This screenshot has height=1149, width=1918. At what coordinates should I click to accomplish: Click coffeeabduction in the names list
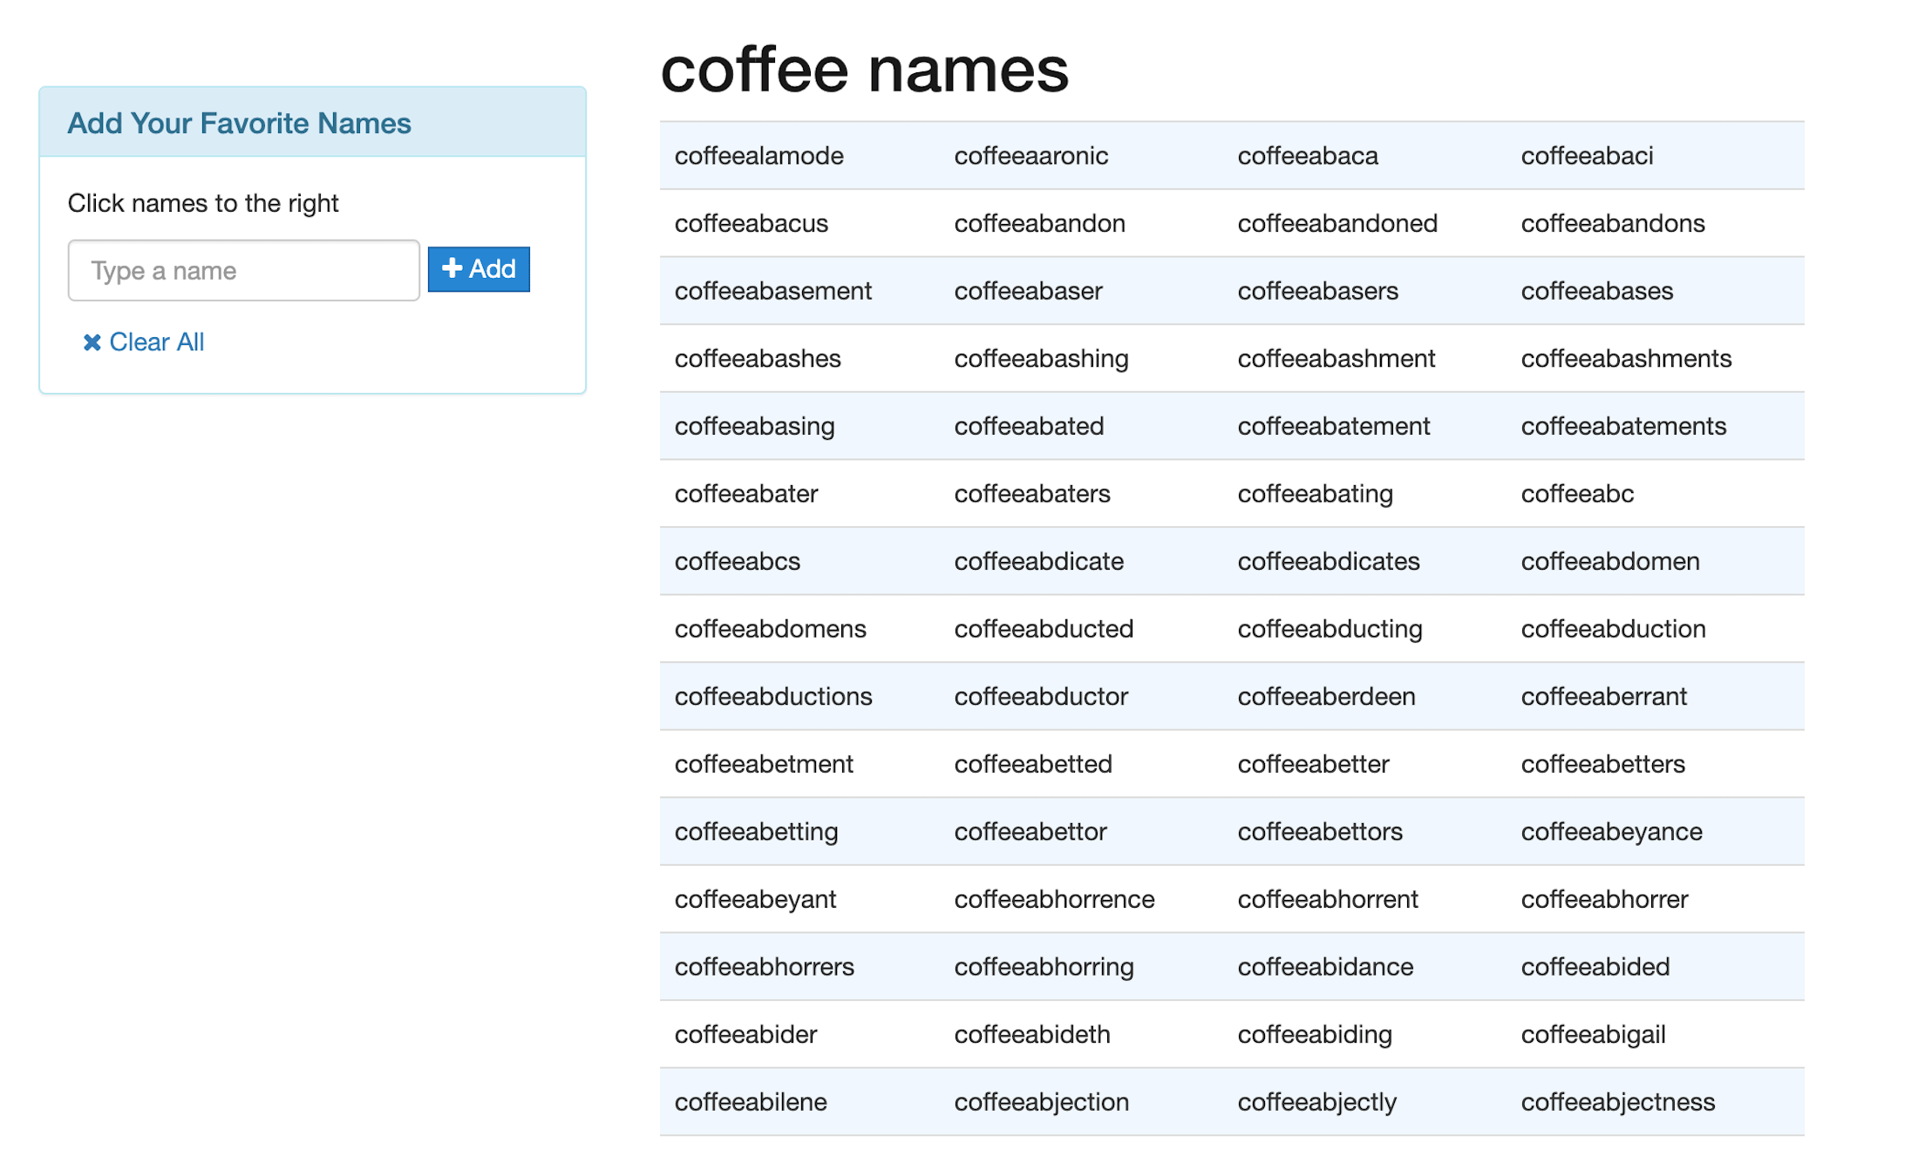[x=1613, y=628]
